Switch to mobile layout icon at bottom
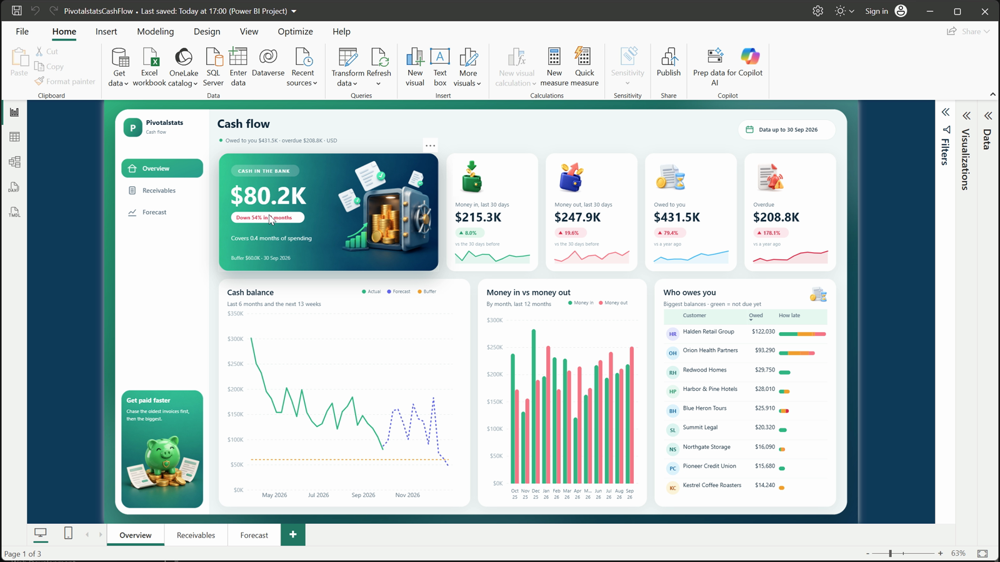Viewport: 1000px width, 562px height. pos(69,533)
